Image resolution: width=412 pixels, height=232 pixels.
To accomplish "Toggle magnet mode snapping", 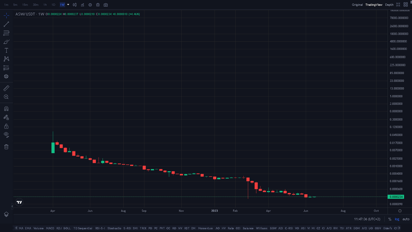I will 6,109.
